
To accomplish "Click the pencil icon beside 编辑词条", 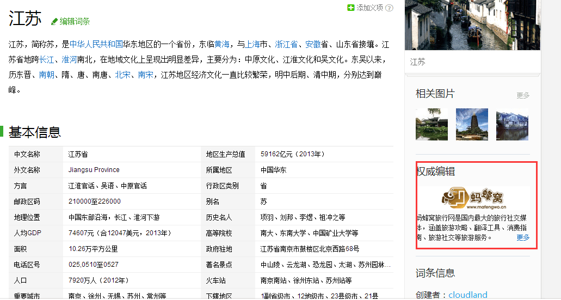I will tap(54, 22).
